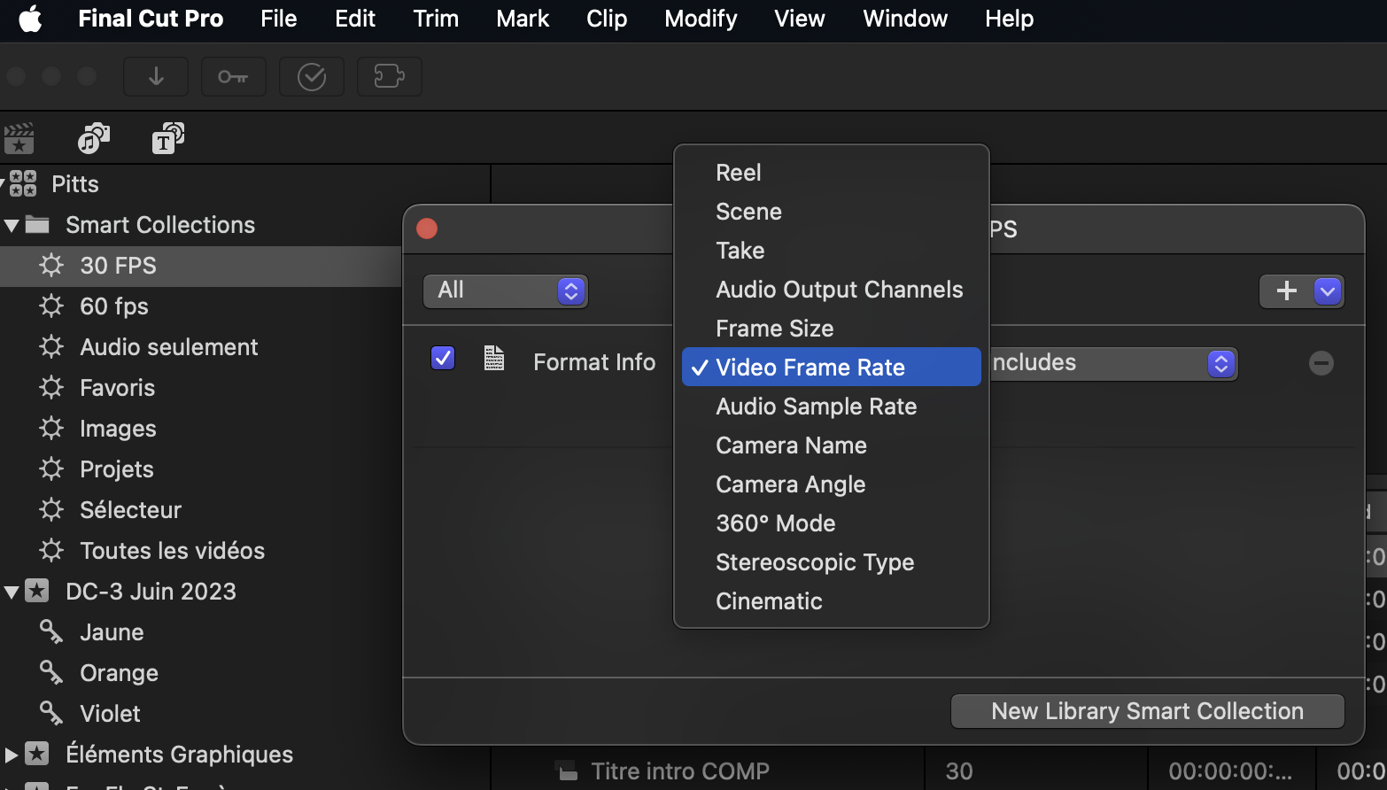This screenshot has height=790, width=1387.
Task: Open the Modify menu
Action: (x=700, y=19)
